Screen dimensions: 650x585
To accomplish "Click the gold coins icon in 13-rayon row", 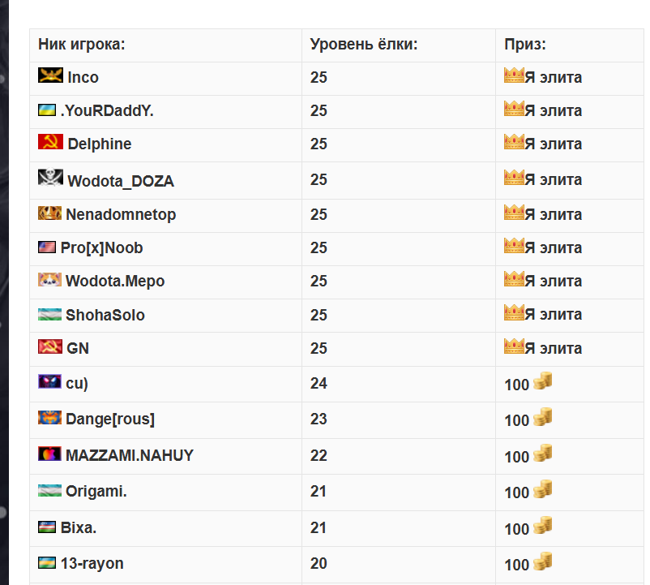I will coord(543,561).
